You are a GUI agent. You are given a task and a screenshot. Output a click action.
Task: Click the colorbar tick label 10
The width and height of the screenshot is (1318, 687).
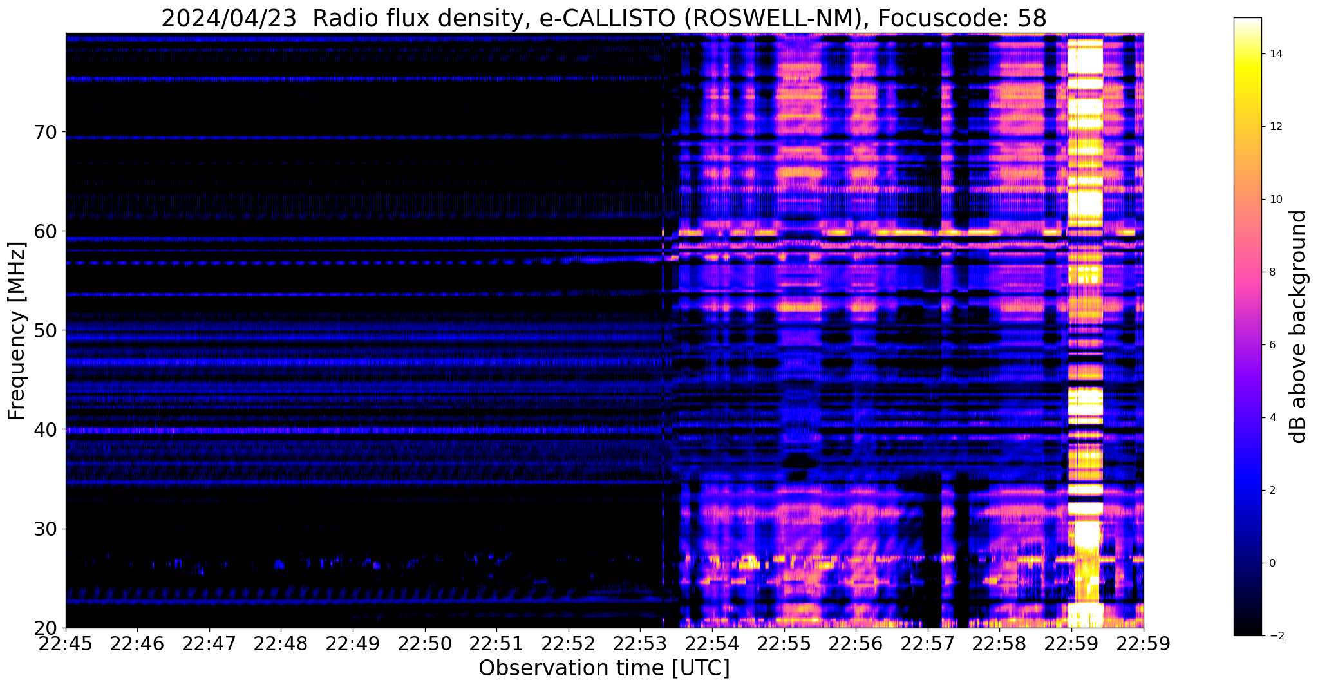[x=1274, y=199]
